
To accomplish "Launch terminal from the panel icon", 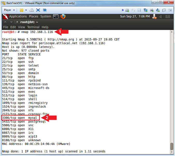I will tap(56, 17).
